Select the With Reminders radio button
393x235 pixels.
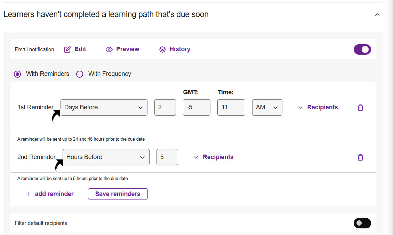pos(17,74)
